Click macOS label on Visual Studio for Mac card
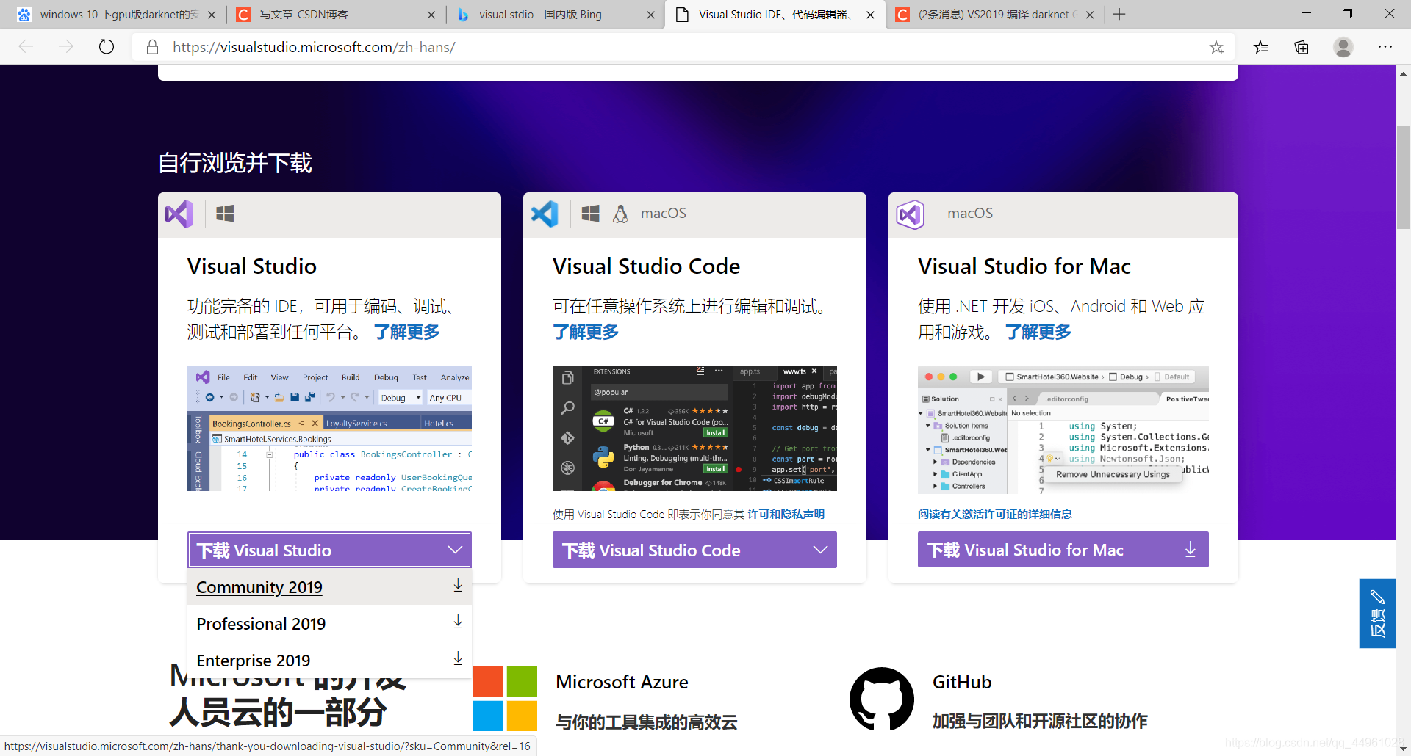The width and height of the screenshot is (1411, 756). coord(970,214)
